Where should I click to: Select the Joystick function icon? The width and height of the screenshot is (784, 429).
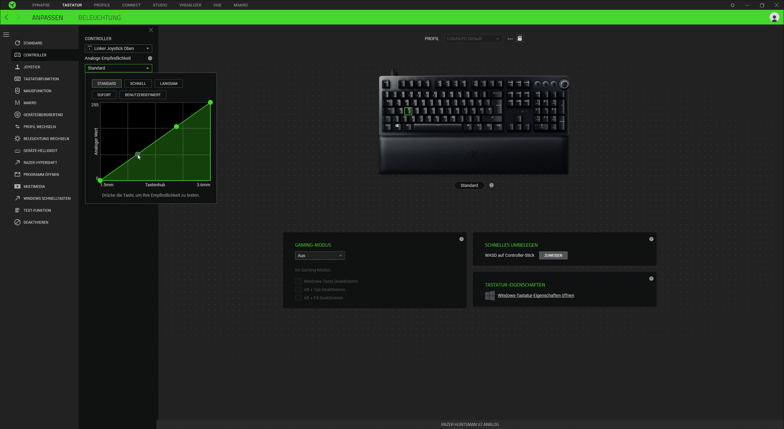point(17,67)
